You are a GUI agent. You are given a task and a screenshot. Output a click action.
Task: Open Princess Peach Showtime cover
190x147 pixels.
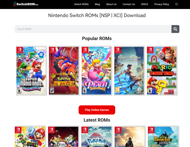97,71
